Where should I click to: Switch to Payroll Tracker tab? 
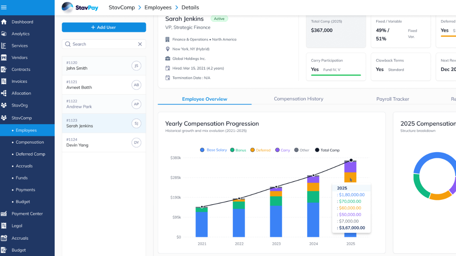(392, 99)
